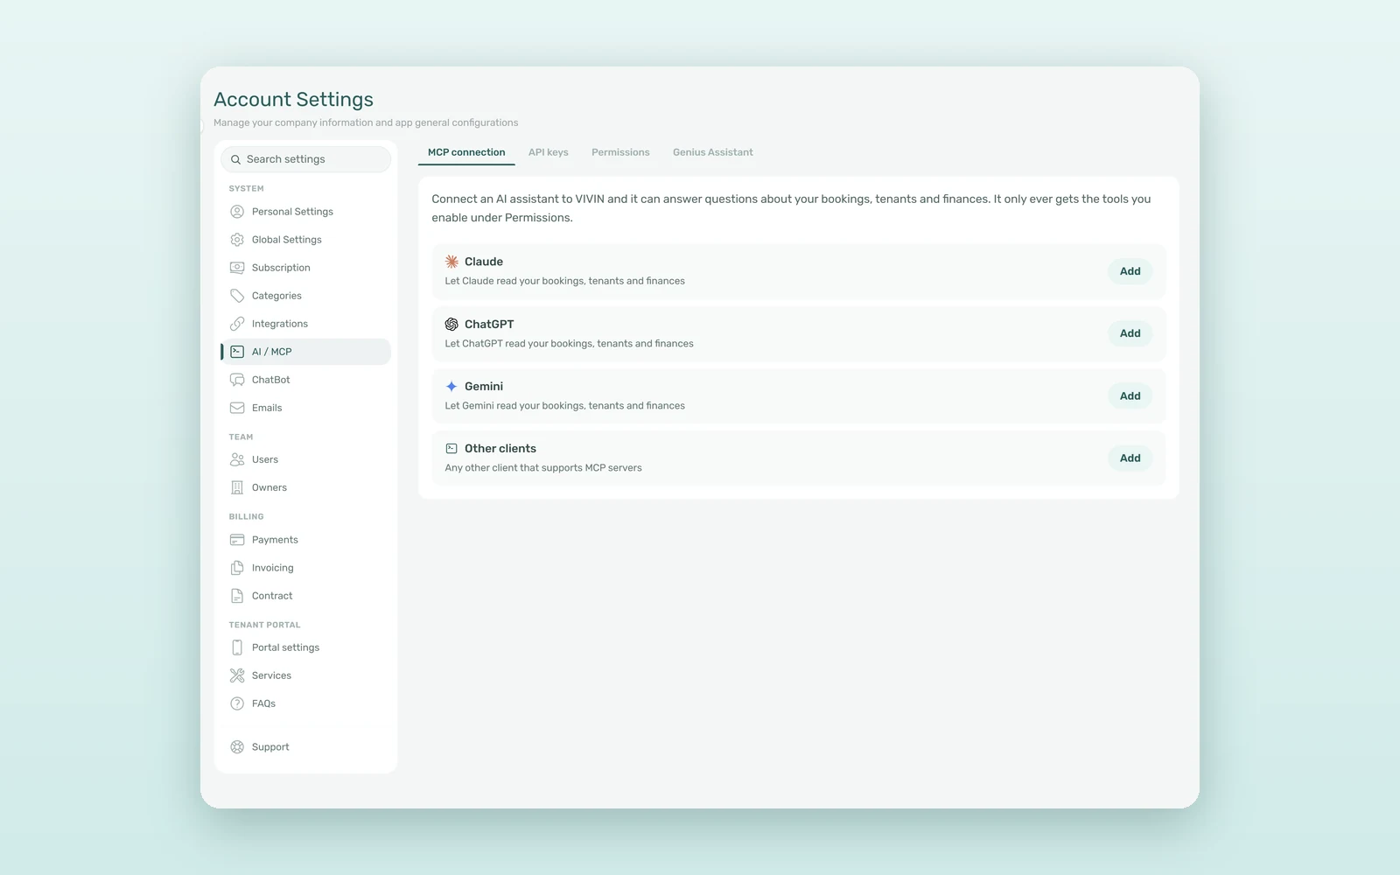Click the Users people icon

(237, 459)
